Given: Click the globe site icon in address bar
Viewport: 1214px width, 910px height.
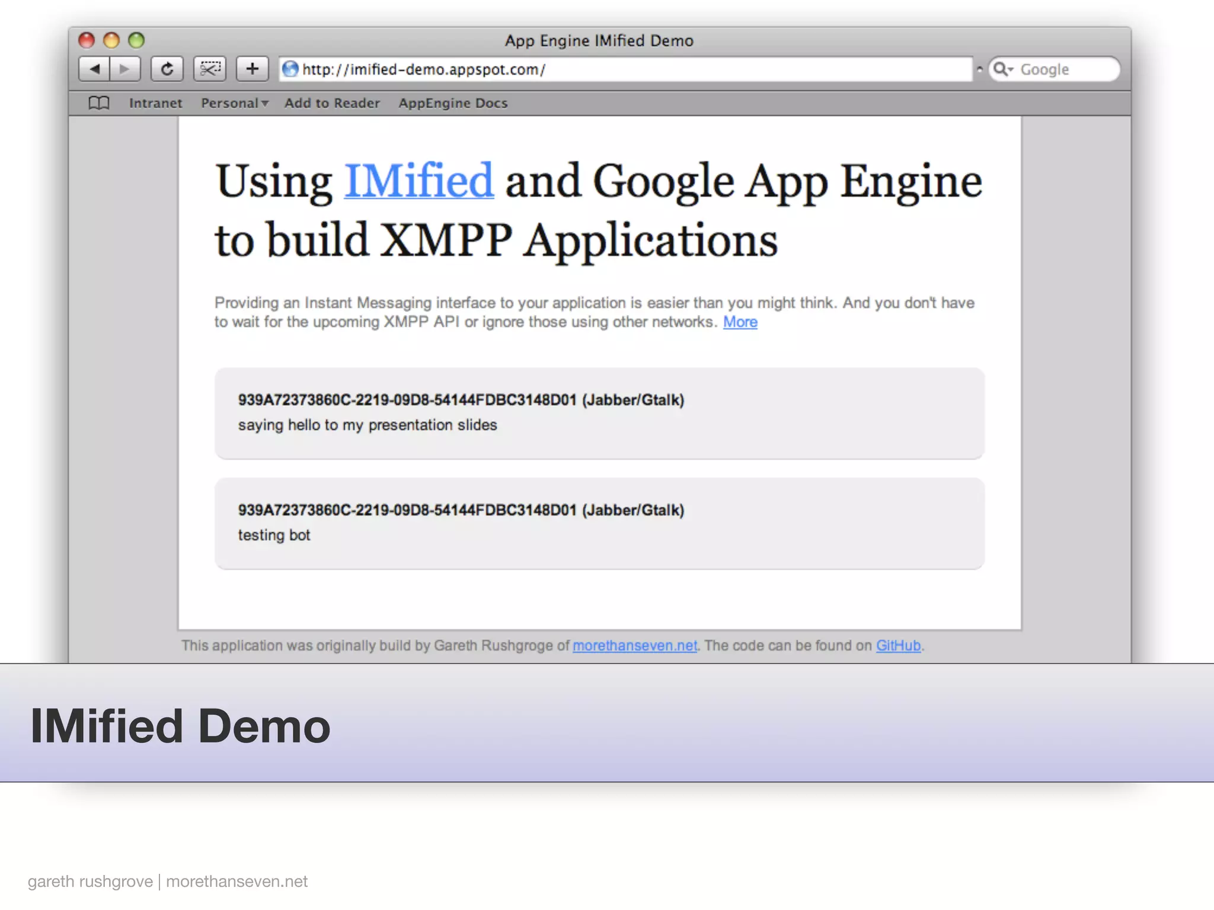Looking at the screenshot, I should coord(290,69).
